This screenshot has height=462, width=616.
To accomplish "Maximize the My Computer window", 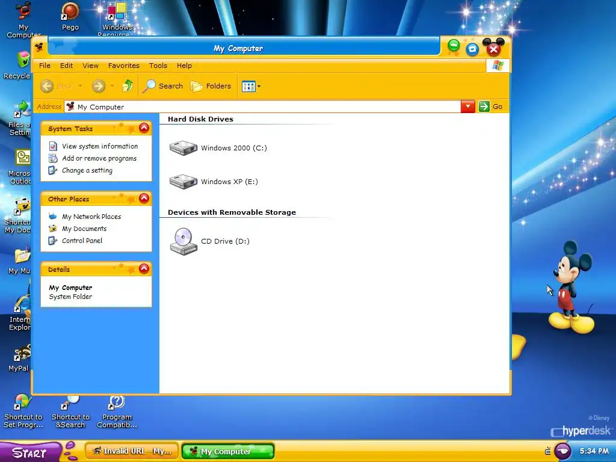I will tap(472, 49).
